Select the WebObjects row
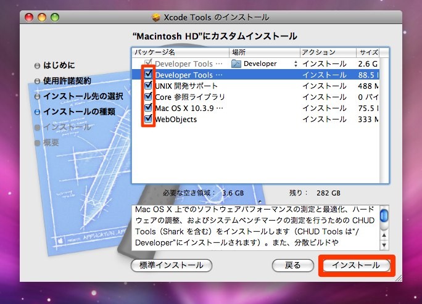The image size is (422, 304). [x=255, y=119]
